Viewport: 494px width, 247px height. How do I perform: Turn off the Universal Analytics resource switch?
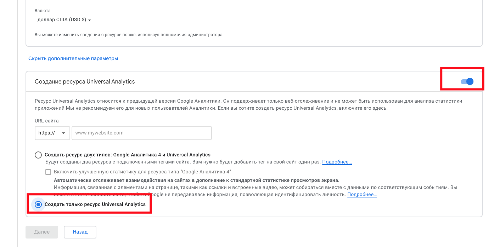point(467,82)
